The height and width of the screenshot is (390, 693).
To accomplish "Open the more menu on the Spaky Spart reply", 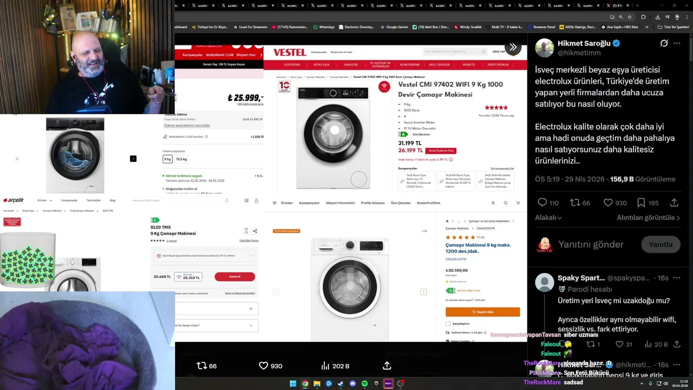I will click(x=677, y=278).
